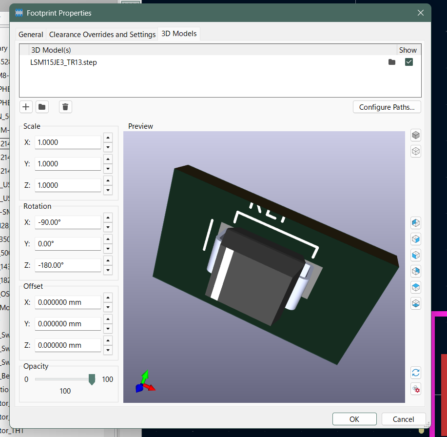447x437 pixels.
Task: Uncheck Show checkbox for LSM115JE3_TR13.step
Action: [x=409, y=62]
